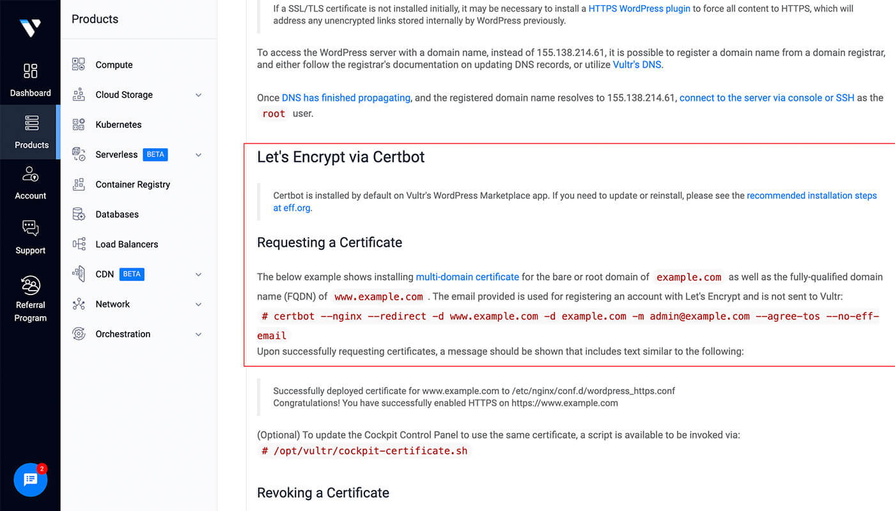The width and height of the screenshot is (895, 511).
Task: Open the blue chat bubble with notifications
Action: [31, 480]
